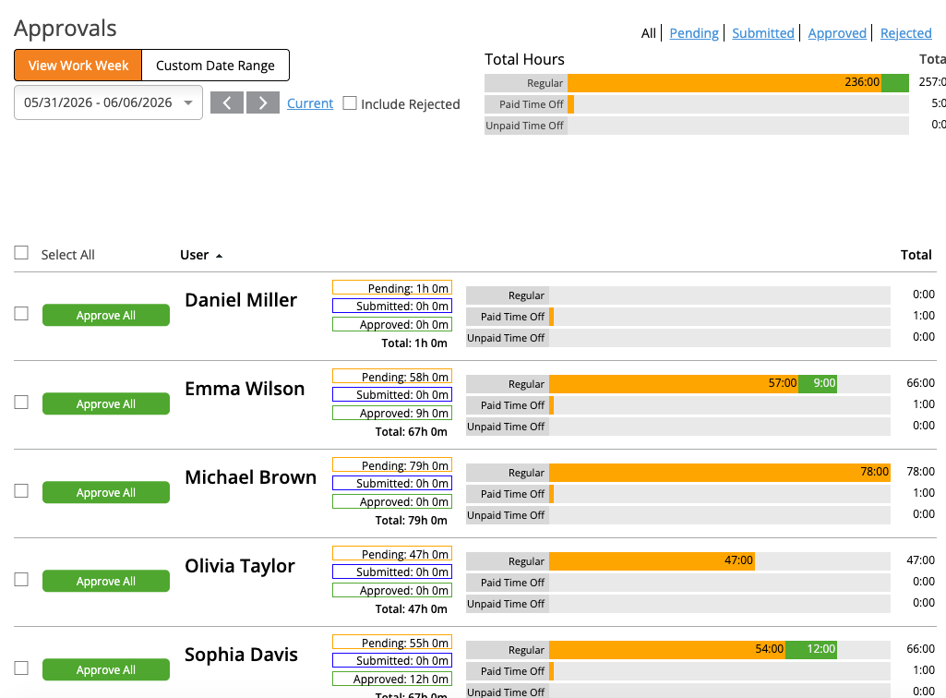The image size is (946, 698).
Task: Click Olivia Taylor's 47:00 Regular bar
Action: [652, 561]
